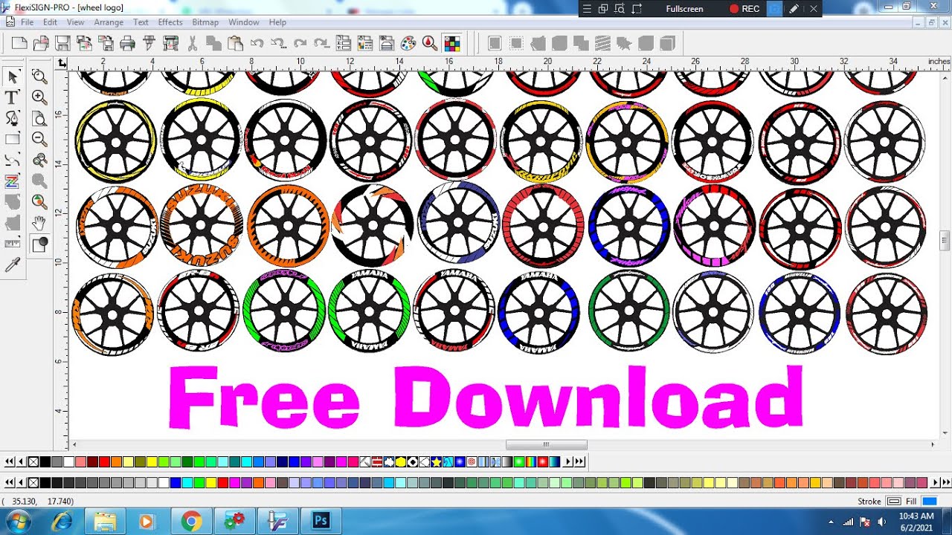Click the Zoom Out magnifier tool
The image size is (952, 535).
(x=39, y=139)
